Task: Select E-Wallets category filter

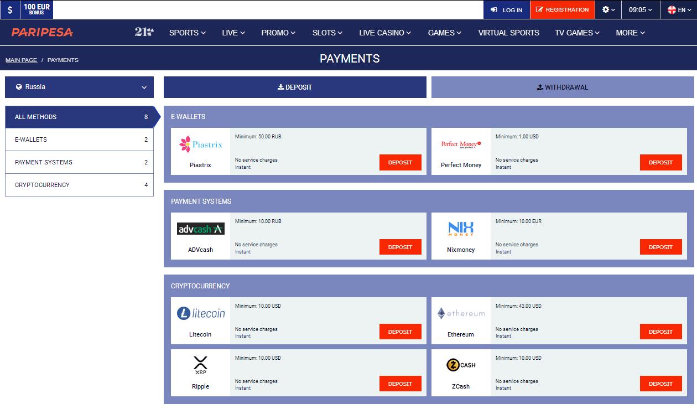Action: (x=79, y=139)
